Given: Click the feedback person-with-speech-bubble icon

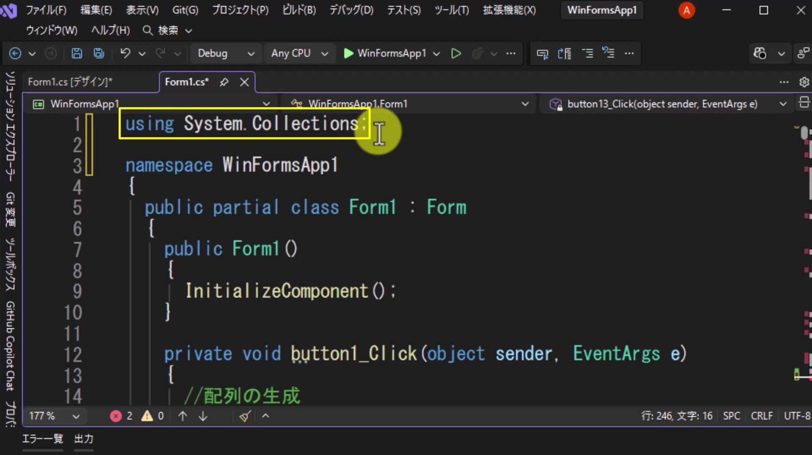Looking at the screenshot, I should 804,53.
